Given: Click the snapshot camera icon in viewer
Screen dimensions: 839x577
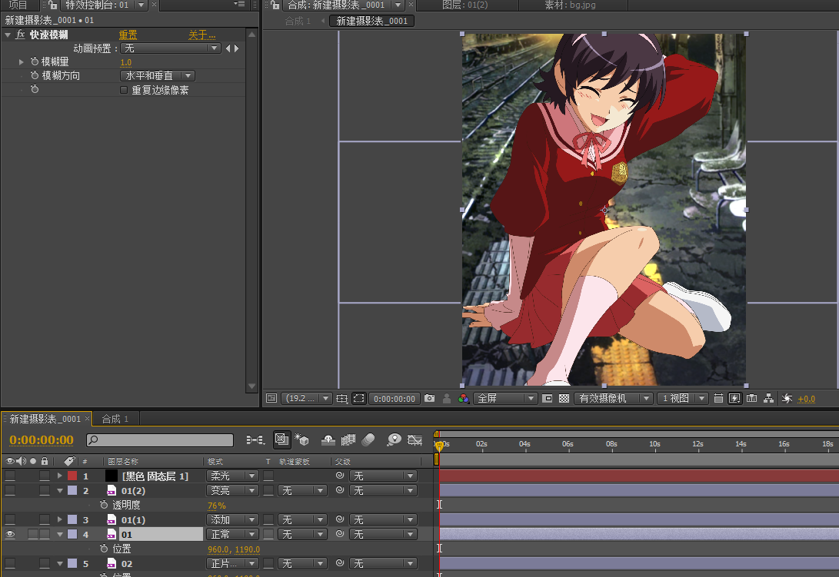Looking at the screenshot, I should (x=430, y=399).
